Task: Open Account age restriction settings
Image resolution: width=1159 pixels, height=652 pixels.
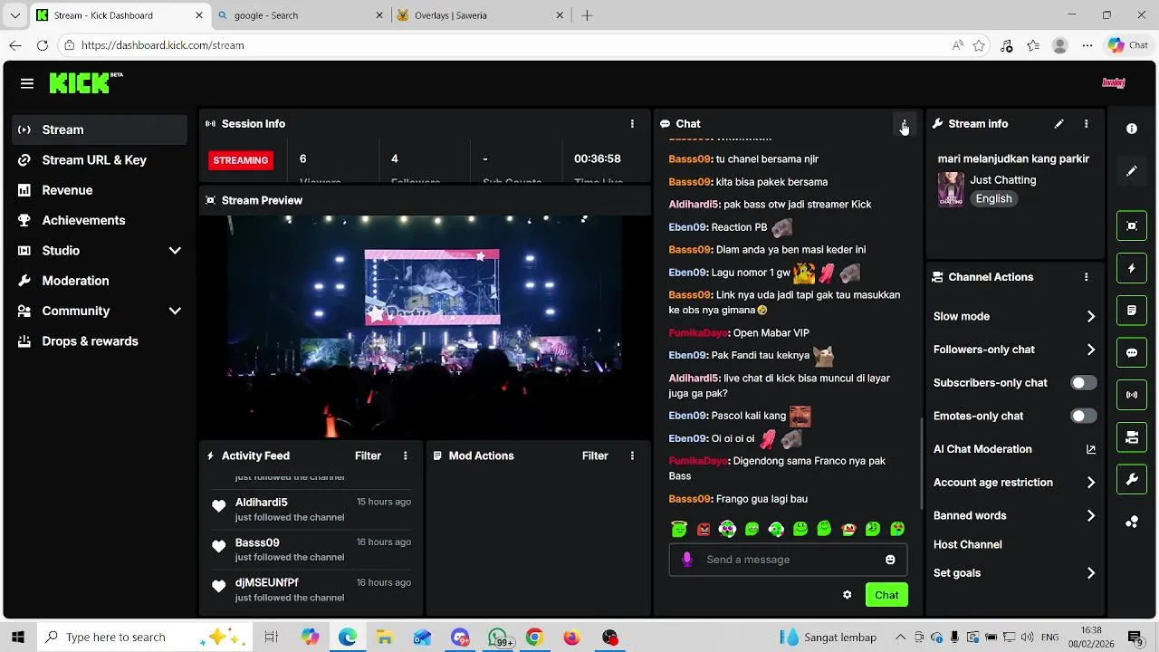Action: click(1014, 483)
